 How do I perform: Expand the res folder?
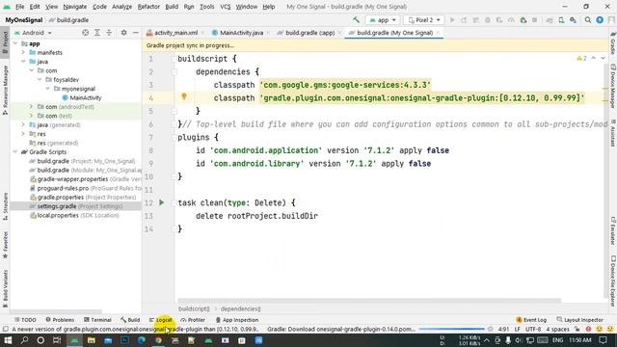click(x=23, y=134)
